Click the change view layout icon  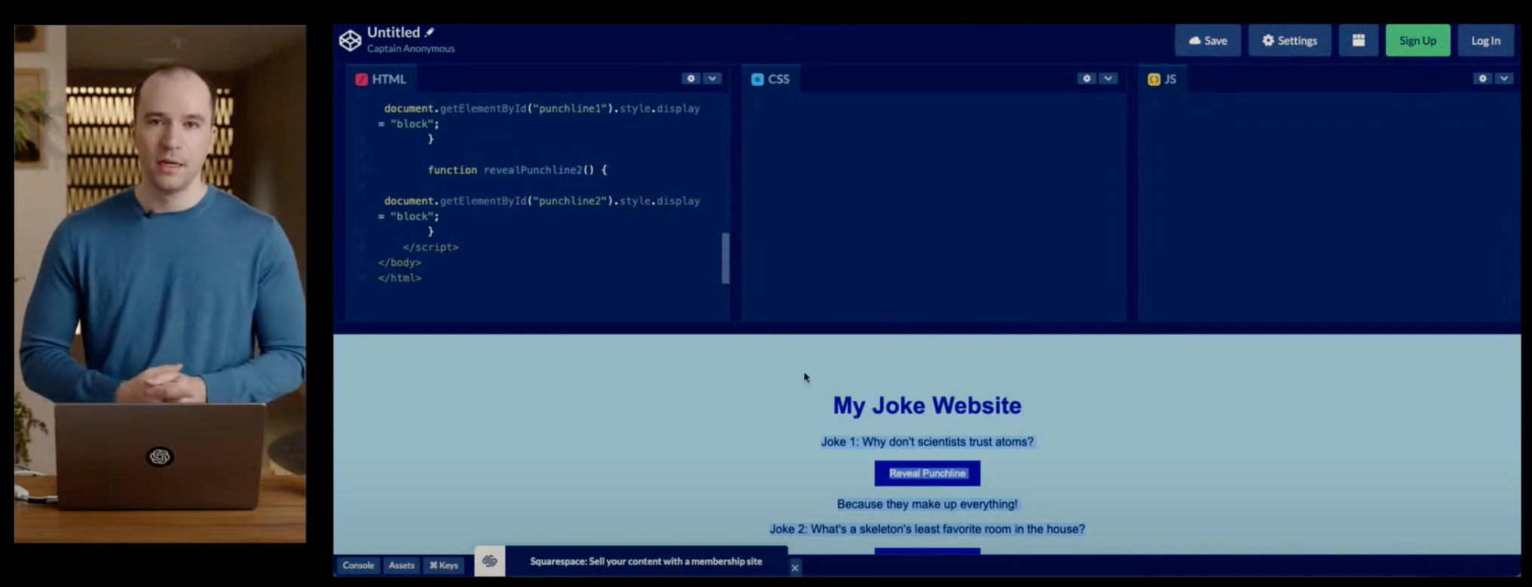(x=1358, y=41)
